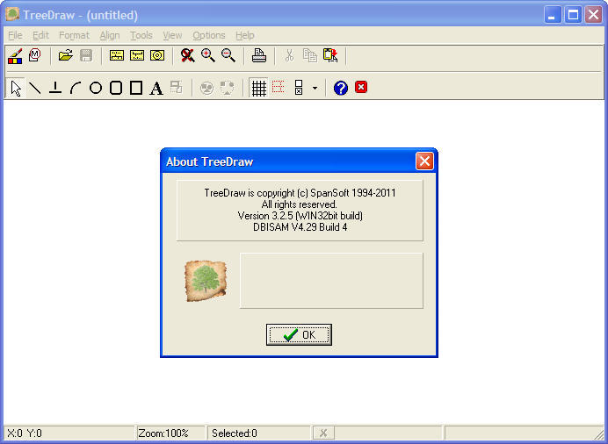Select the arc drawing tool
608x444 pixels.
tap(76, 88)
